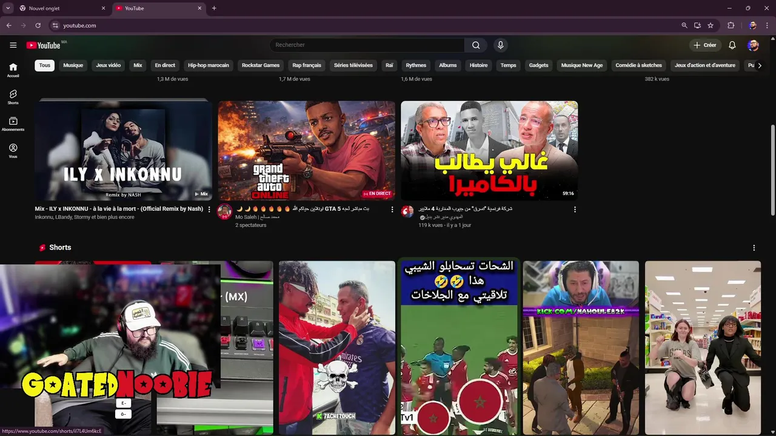Open the Vous section in sidebar
776x436 pixels.
pos(13,151)
